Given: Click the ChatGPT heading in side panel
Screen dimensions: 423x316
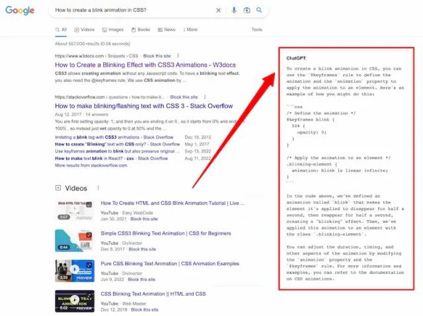Looking at the screenshot, I should [x=296, y=58].
